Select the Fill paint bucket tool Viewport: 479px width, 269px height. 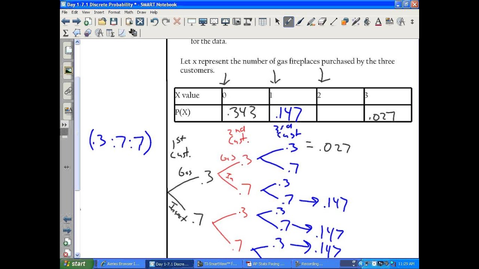[367, 22]
